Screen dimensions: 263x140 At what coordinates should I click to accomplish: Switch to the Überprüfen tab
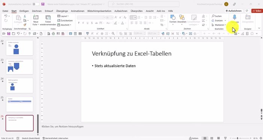coord(136,11)
